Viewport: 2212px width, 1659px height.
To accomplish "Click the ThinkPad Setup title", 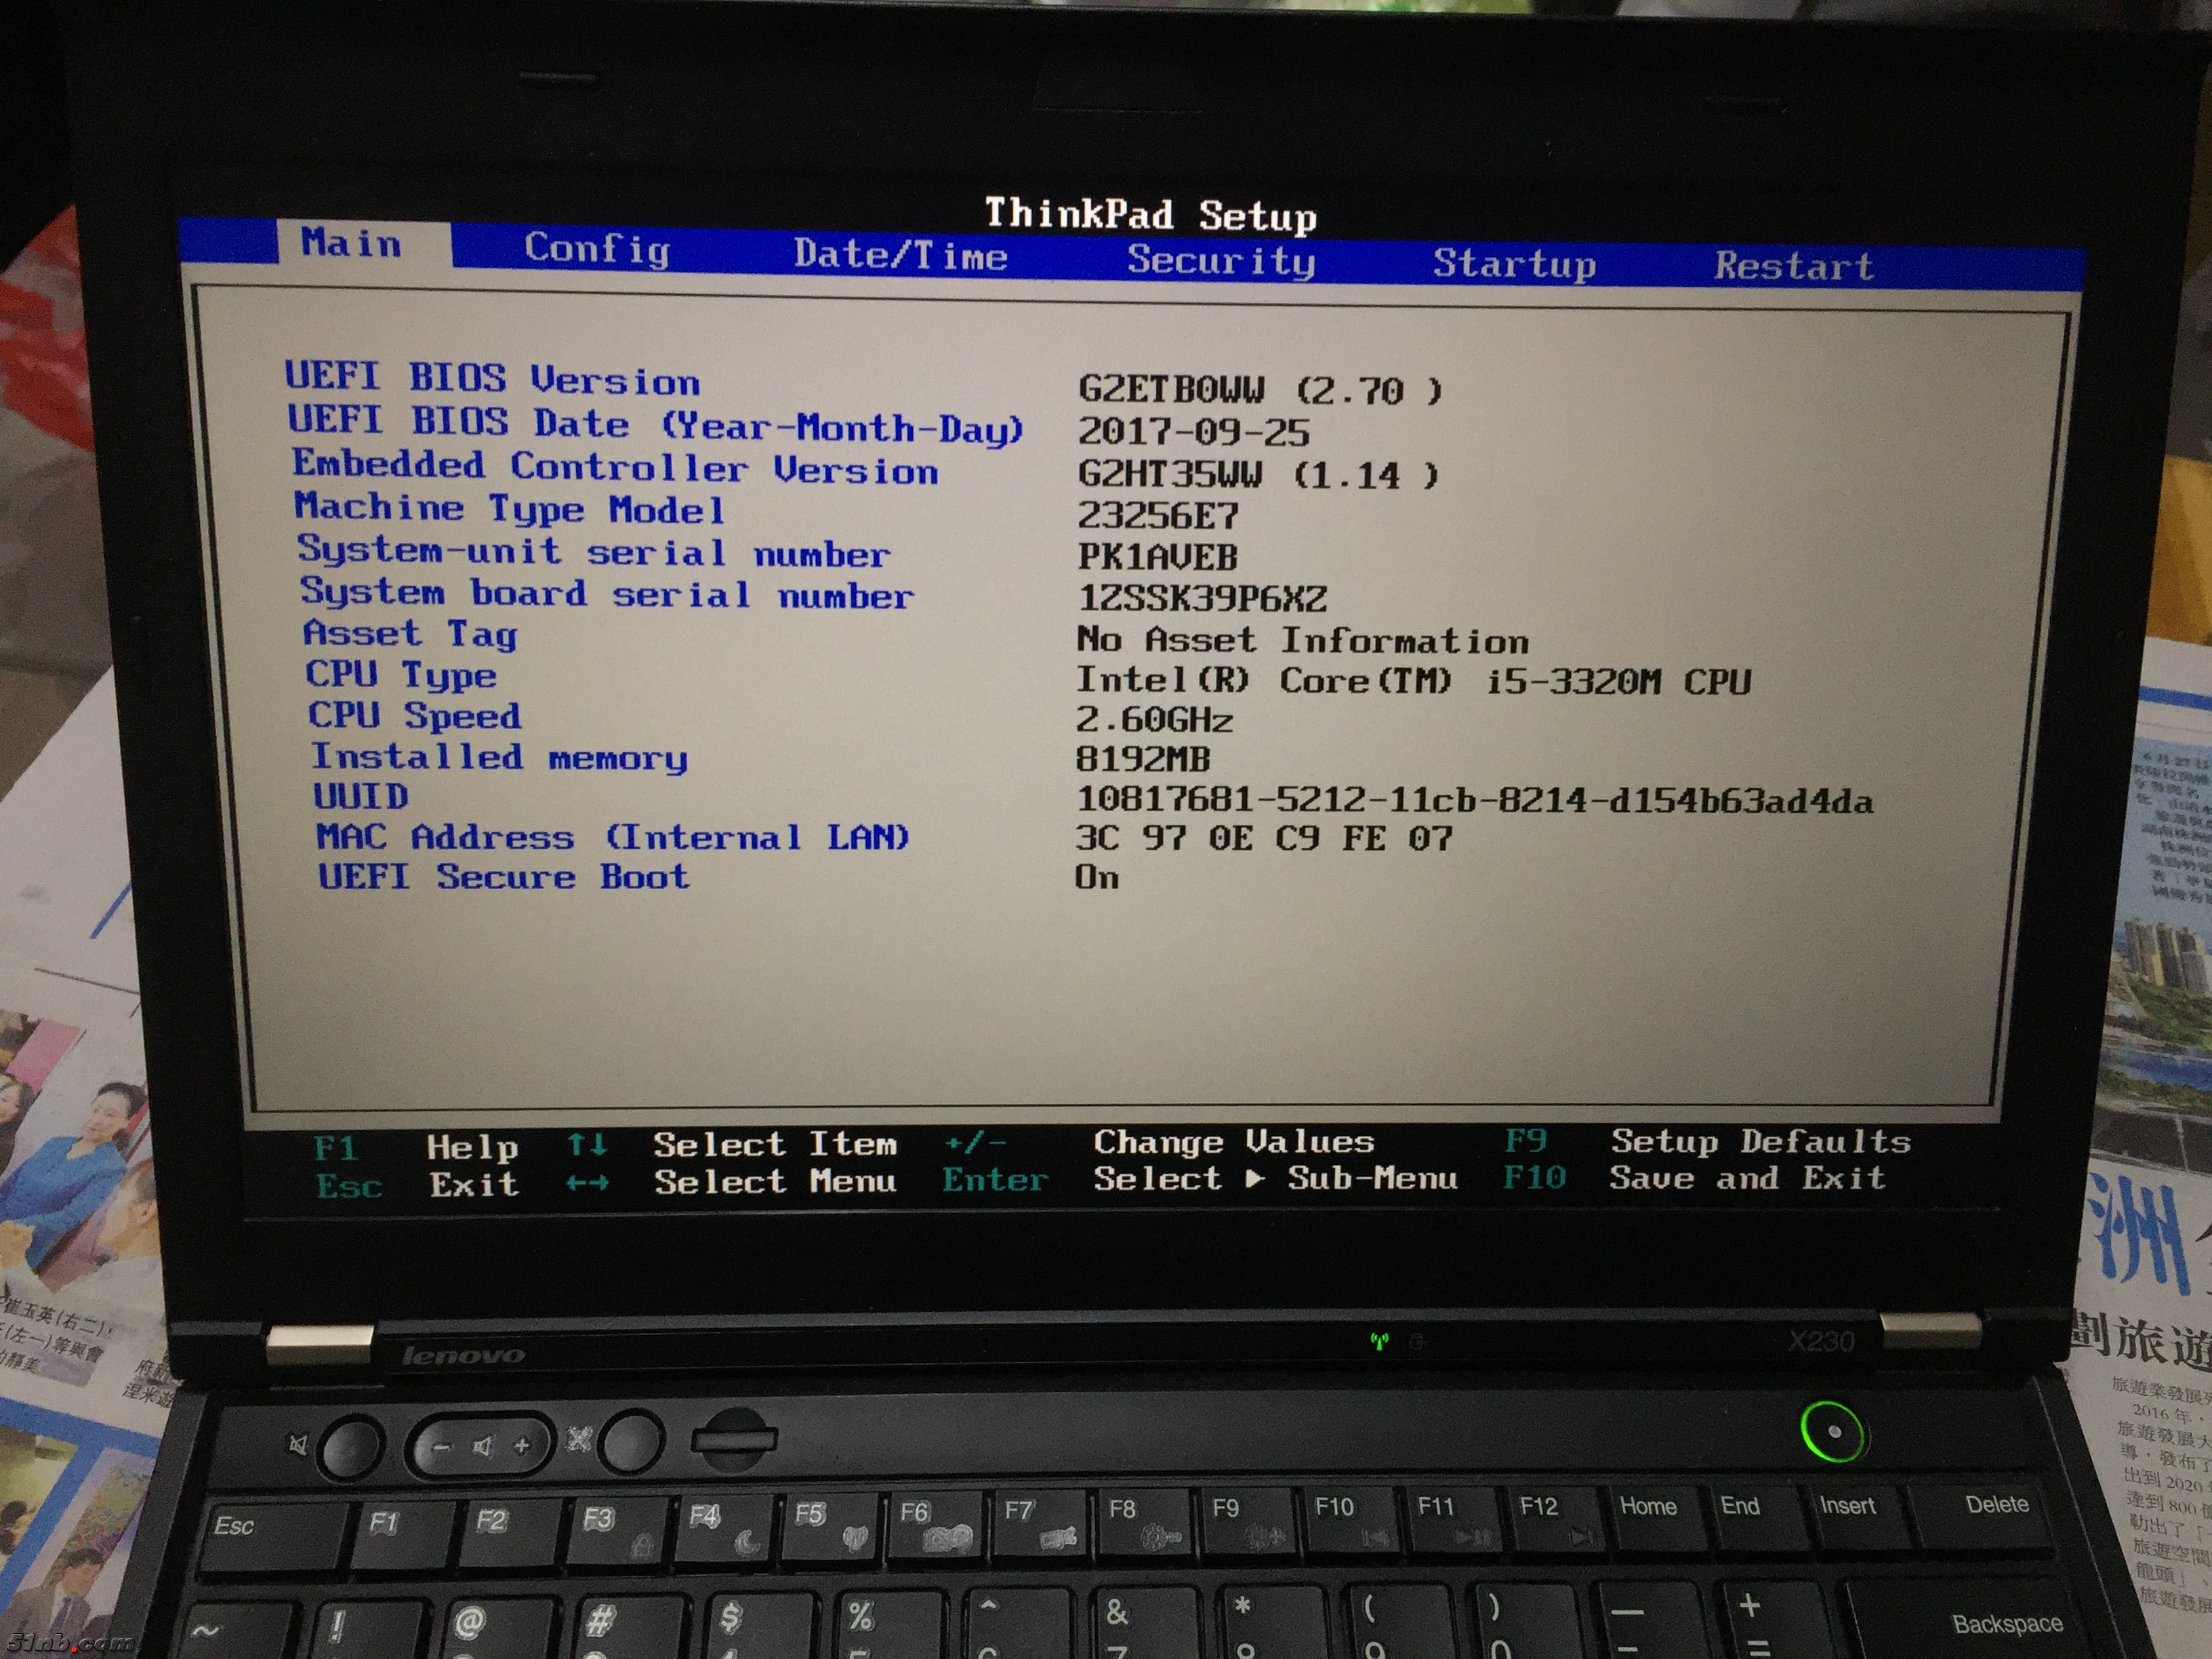I will [1150, 215].
